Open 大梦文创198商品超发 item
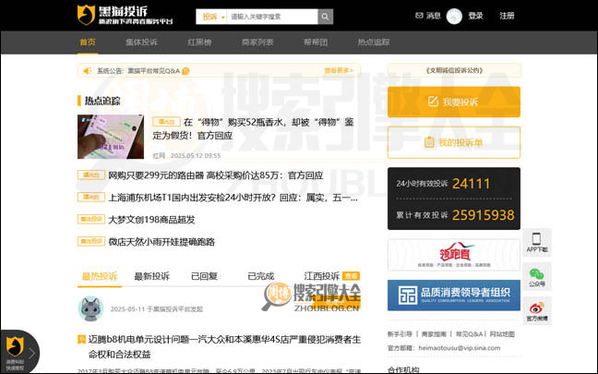This screenshot has width=598, height=374. click(x=151, y=220)
